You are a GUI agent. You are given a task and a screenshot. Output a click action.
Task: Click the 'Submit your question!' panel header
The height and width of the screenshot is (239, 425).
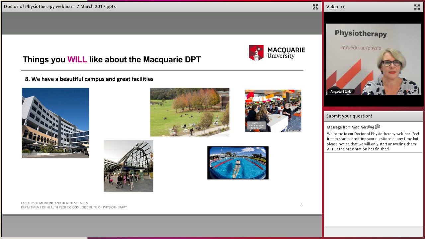click(x=374, y=116)
